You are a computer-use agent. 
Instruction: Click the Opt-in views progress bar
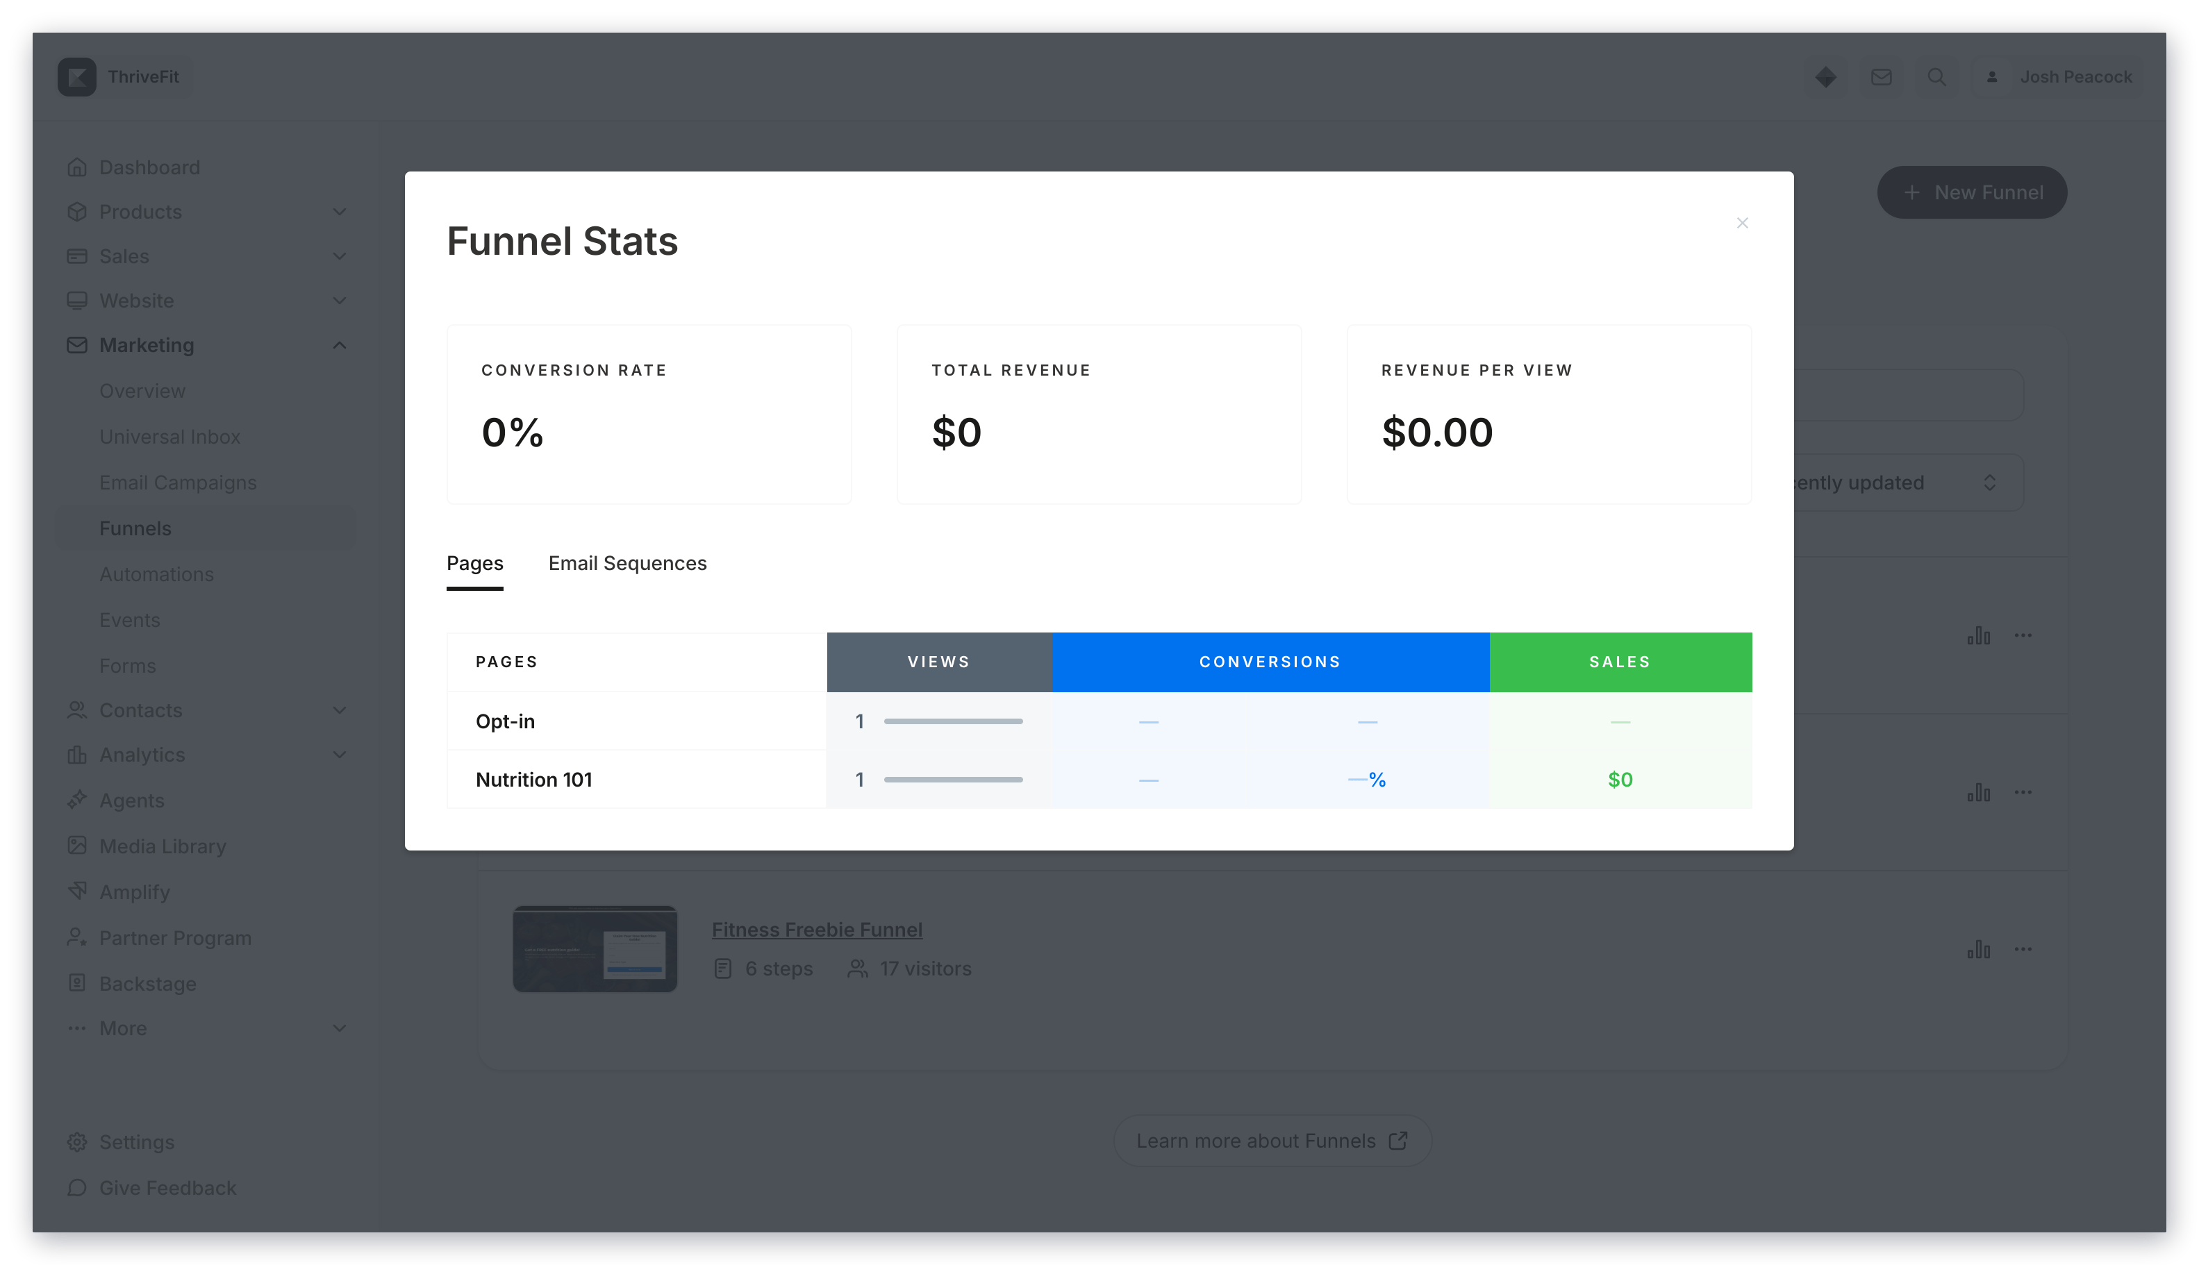953,721
